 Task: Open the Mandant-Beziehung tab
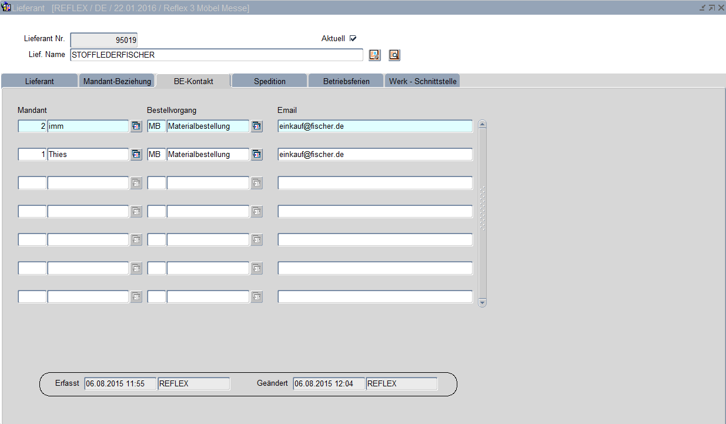click(117, 81)
